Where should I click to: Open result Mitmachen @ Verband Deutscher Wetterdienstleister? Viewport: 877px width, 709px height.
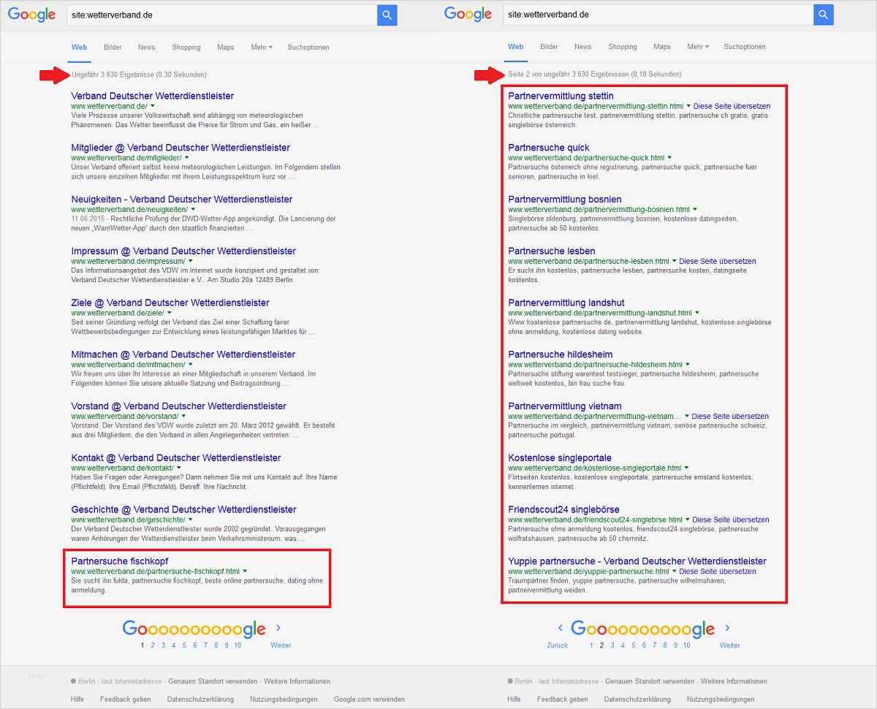tap(183, 354)
